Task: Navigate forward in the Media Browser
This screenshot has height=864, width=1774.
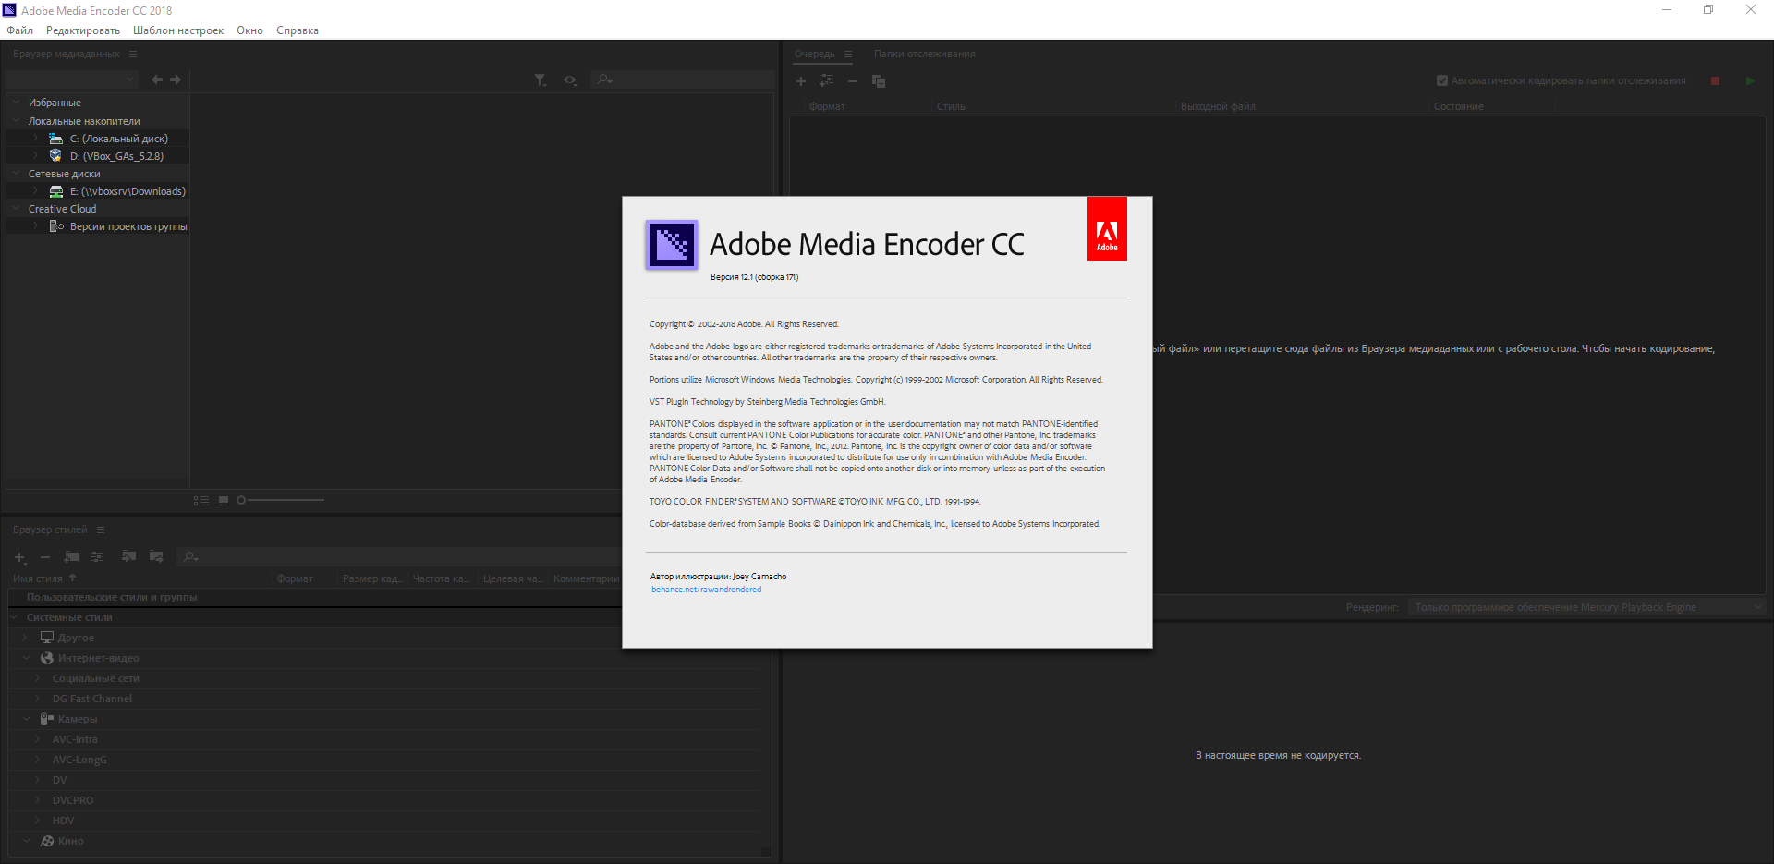Action: pyautogui.click(x=176, y=79)
